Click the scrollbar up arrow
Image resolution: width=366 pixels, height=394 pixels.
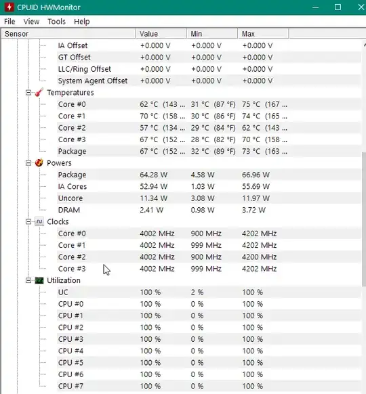[364, 45]
